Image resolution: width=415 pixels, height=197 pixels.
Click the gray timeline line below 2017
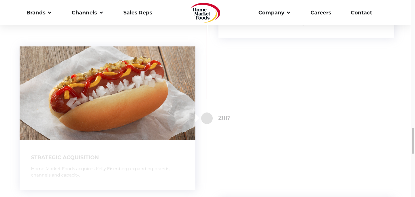point(207,160)
